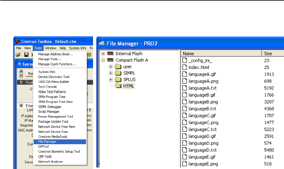Image resolution: width=284 pixels, height=169 pixels.
Task: Select the languageD.png file name
Action: tap(203, 143)
